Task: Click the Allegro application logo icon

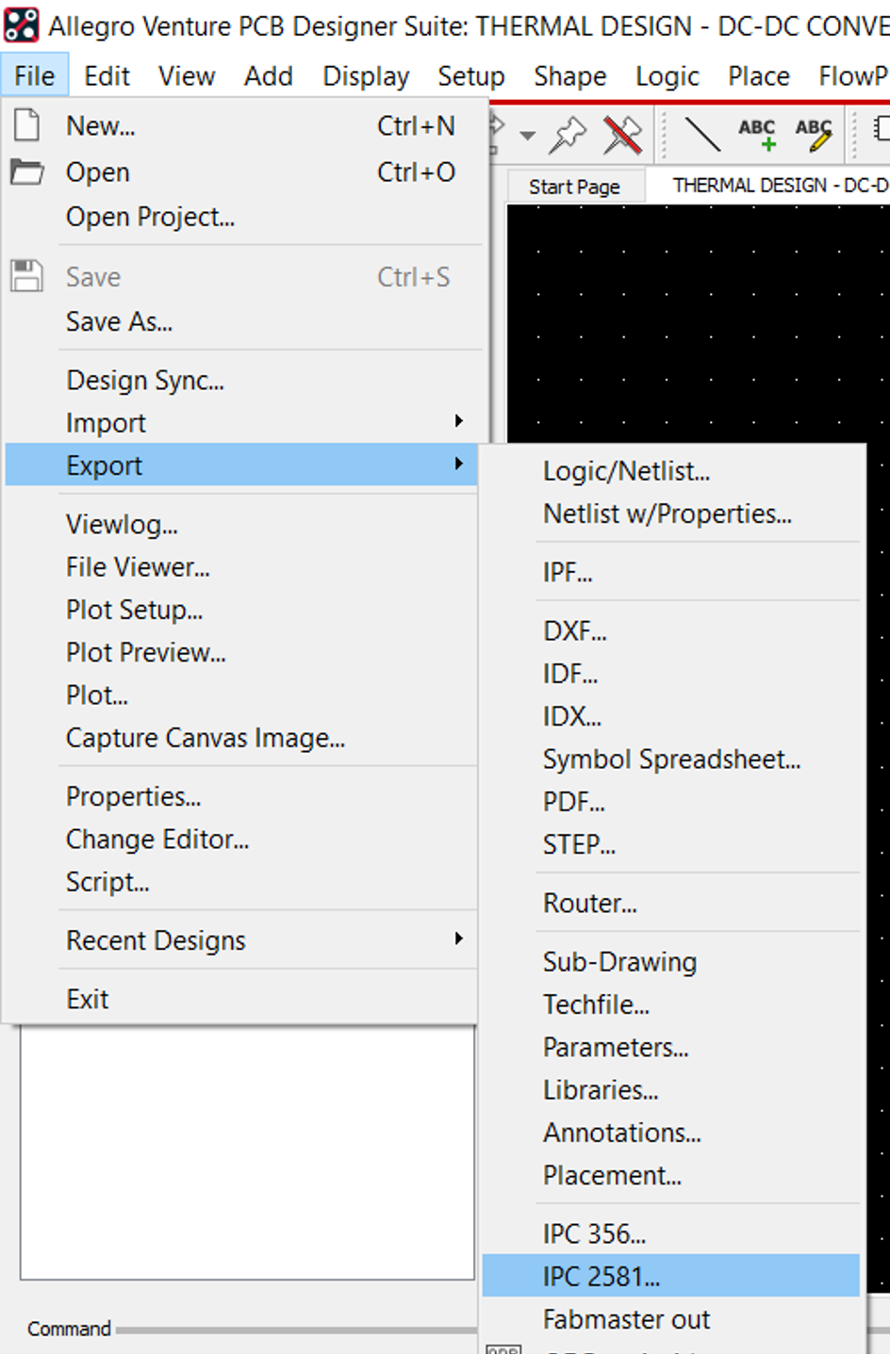Action: coord(21,24)
